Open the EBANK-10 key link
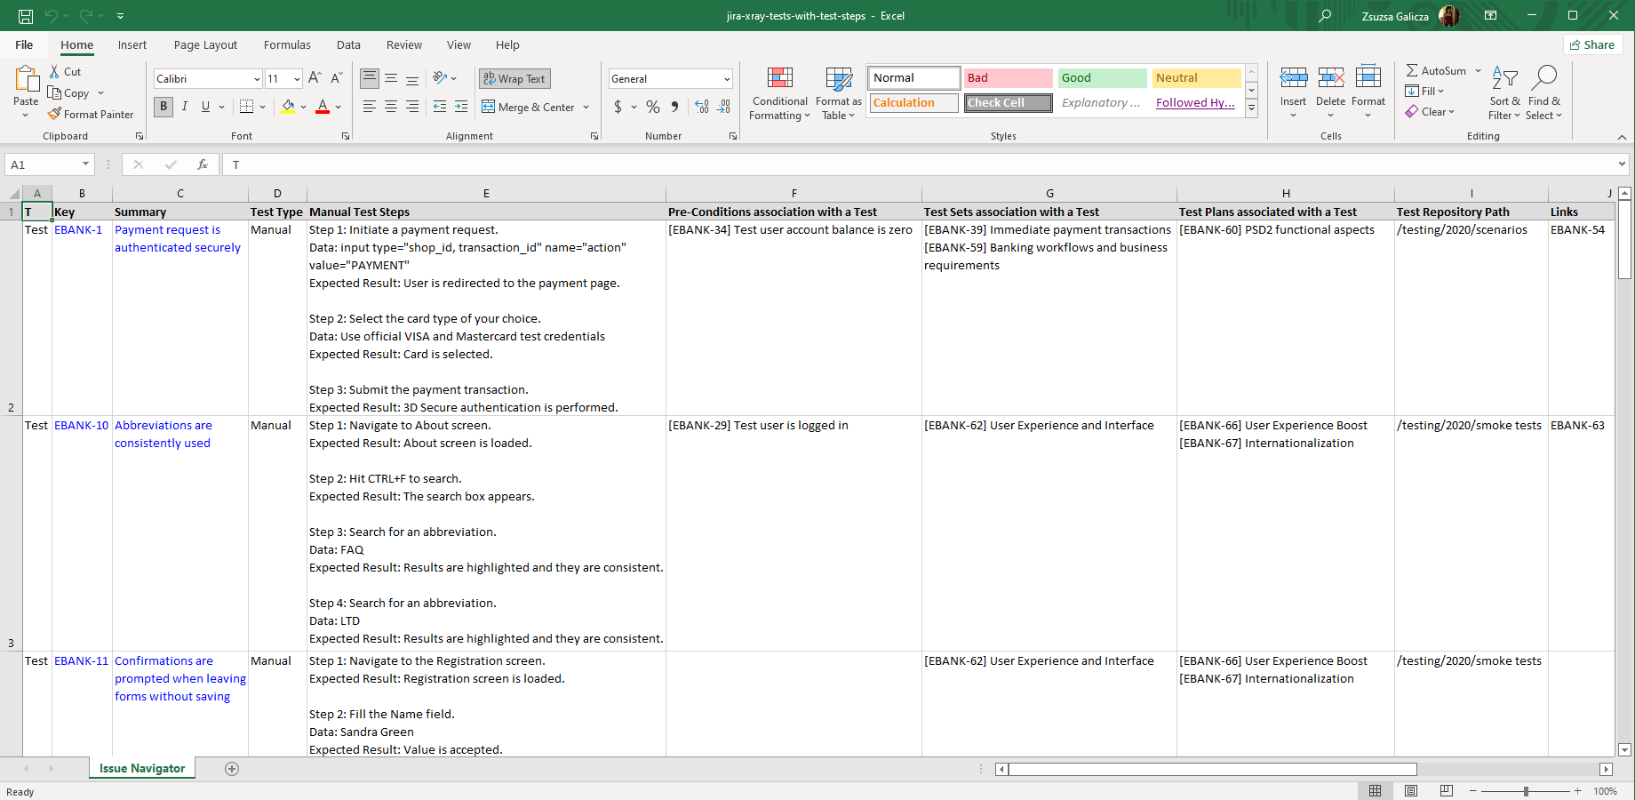Screen dimensions: 1635x800 (81, 426)
